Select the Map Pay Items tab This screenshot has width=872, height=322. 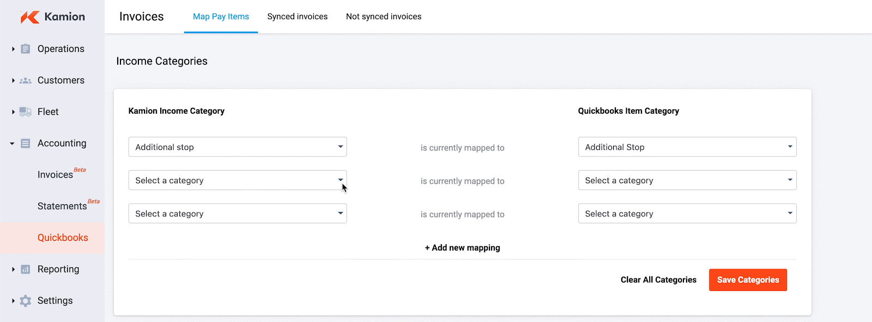(221, 16)
